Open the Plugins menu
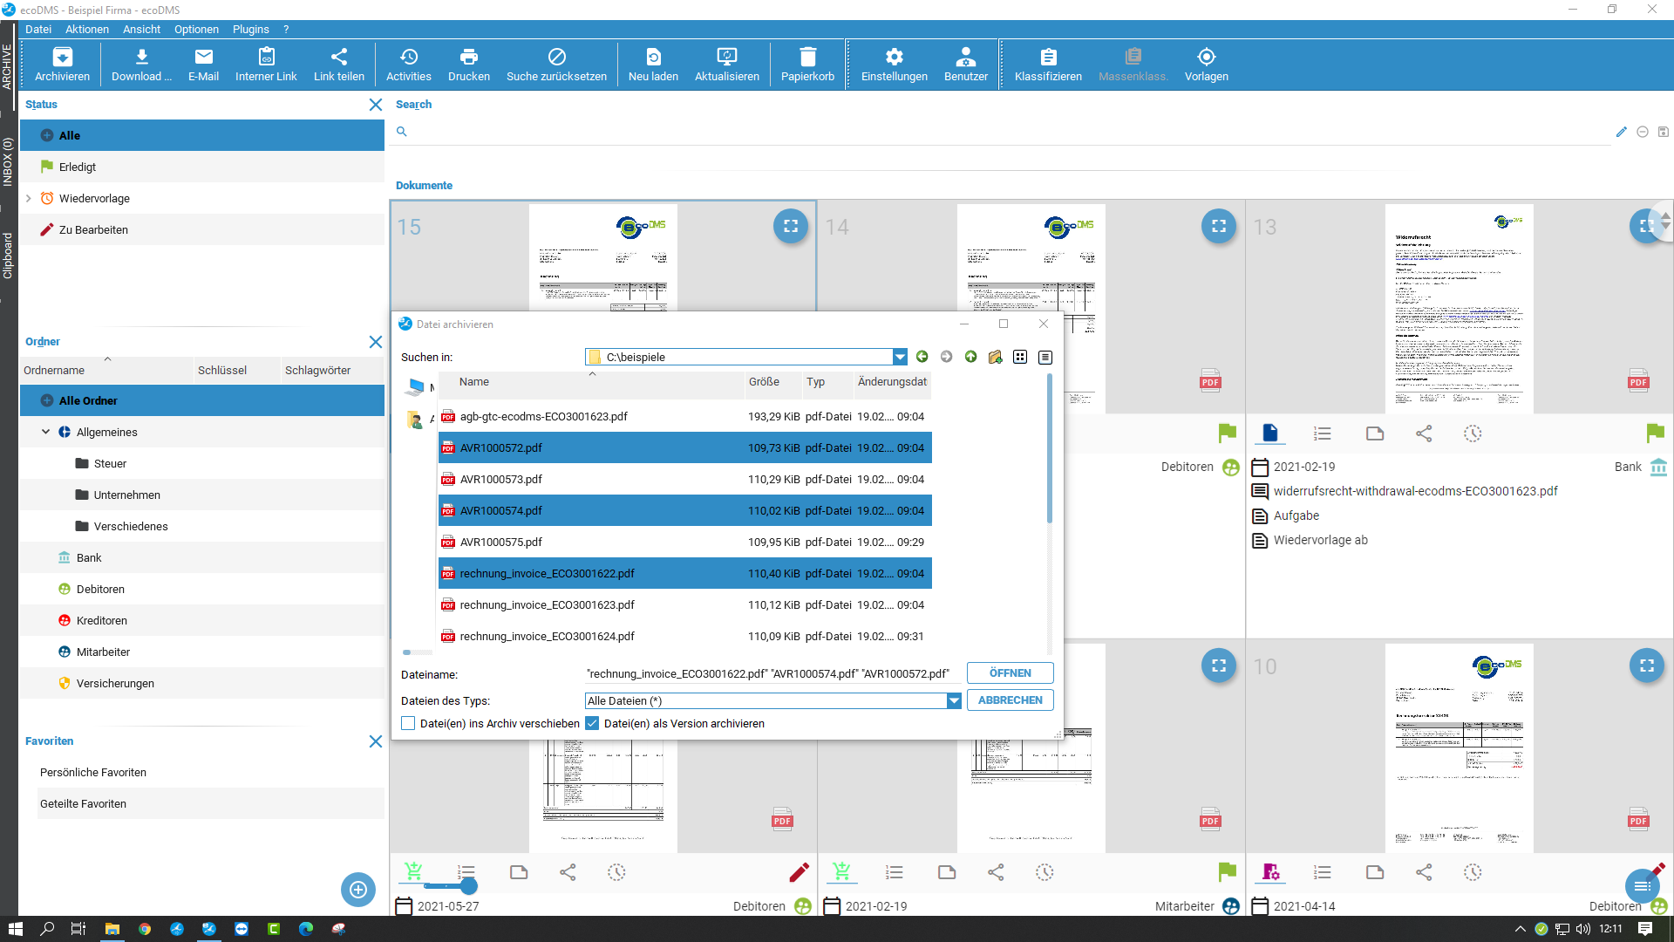Viewport: 1674px width, 942px height. 250,29
